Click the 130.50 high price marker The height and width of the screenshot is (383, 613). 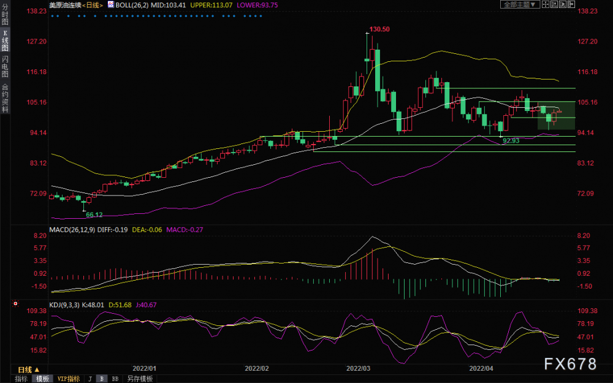click(x=379, y=29)
